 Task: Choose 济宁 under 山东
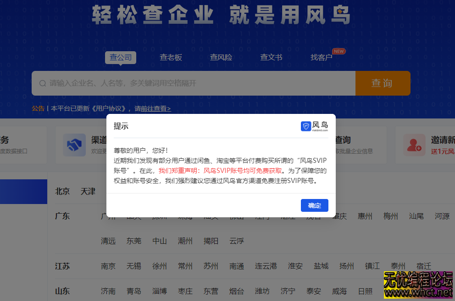pyautogui.click(x=288, y=291)
